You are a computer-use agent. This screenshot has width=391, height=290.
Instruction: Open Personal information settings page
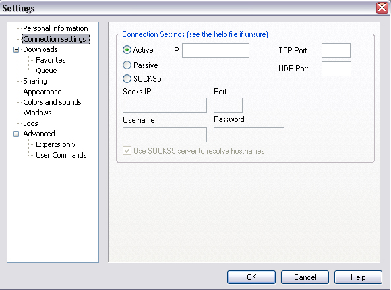point(55,28)
